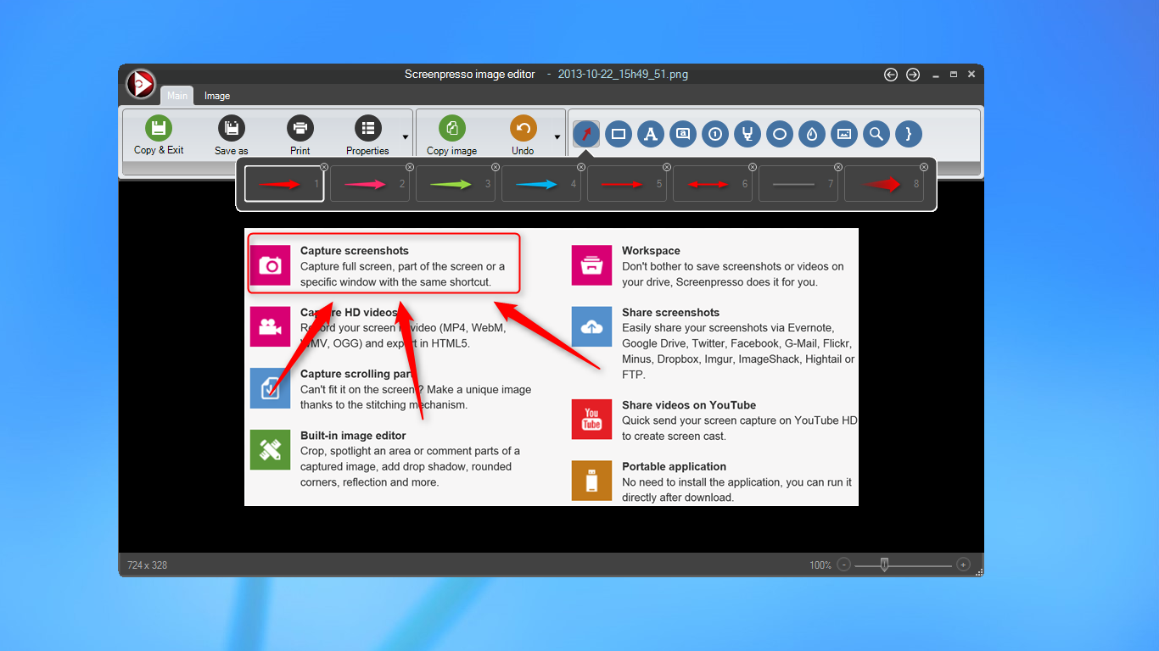
Task: Expand the dropdown arrow next to Properties
Action: (x=405, y=136)
